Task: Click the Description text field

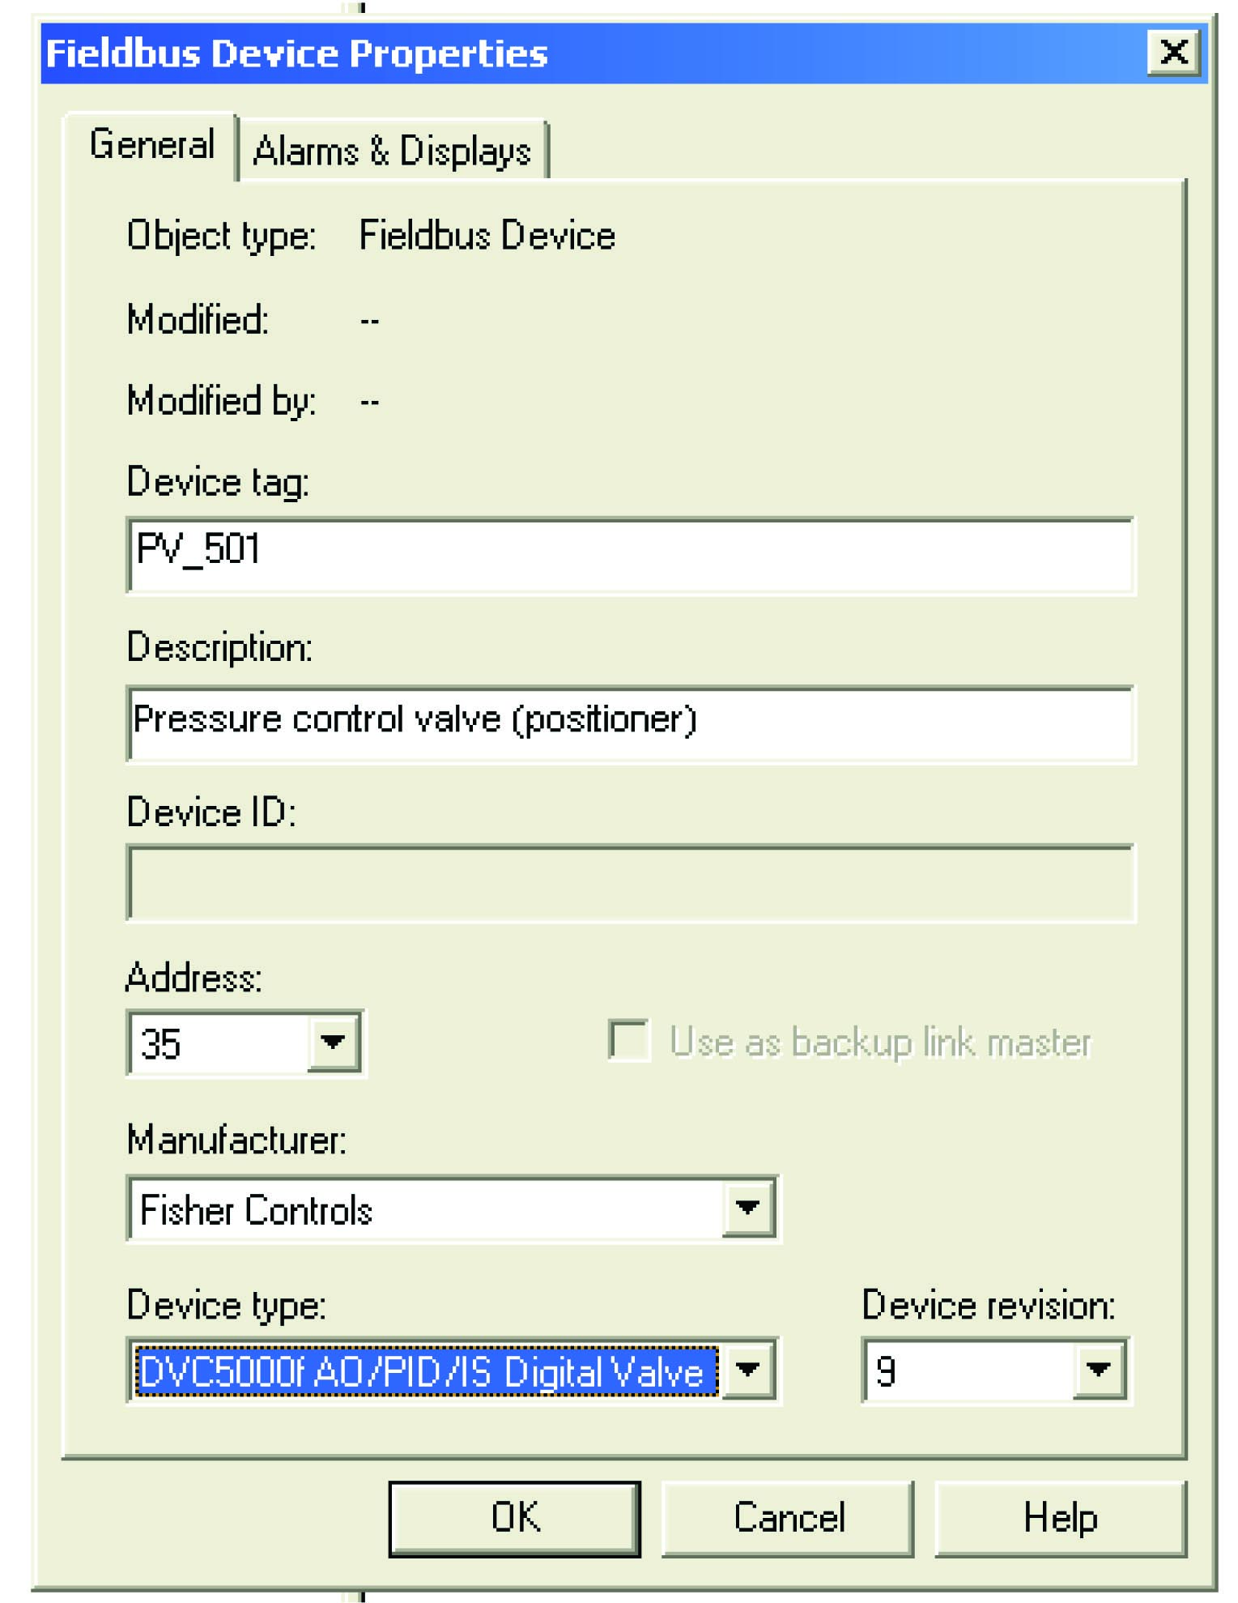Action: click(x=632, y=723)
